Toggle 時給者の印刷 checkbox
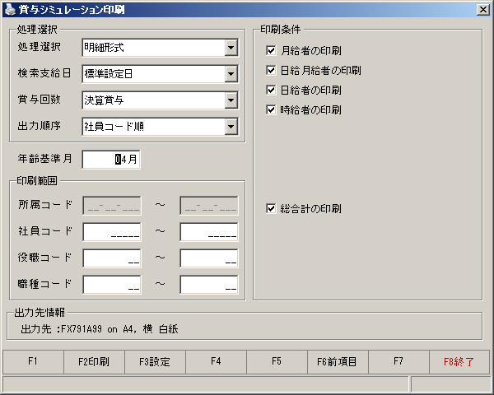Screen dimensions: 494x395 point(271,110)
